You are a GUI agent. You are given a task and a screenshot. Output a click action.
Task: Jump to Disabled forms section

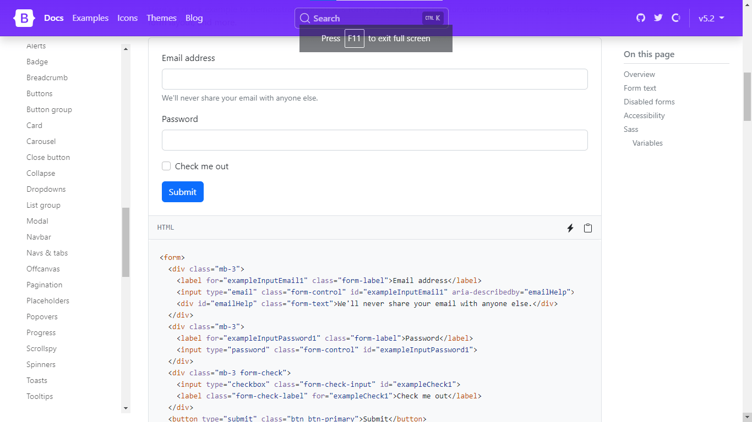click(x=649, y=102)
